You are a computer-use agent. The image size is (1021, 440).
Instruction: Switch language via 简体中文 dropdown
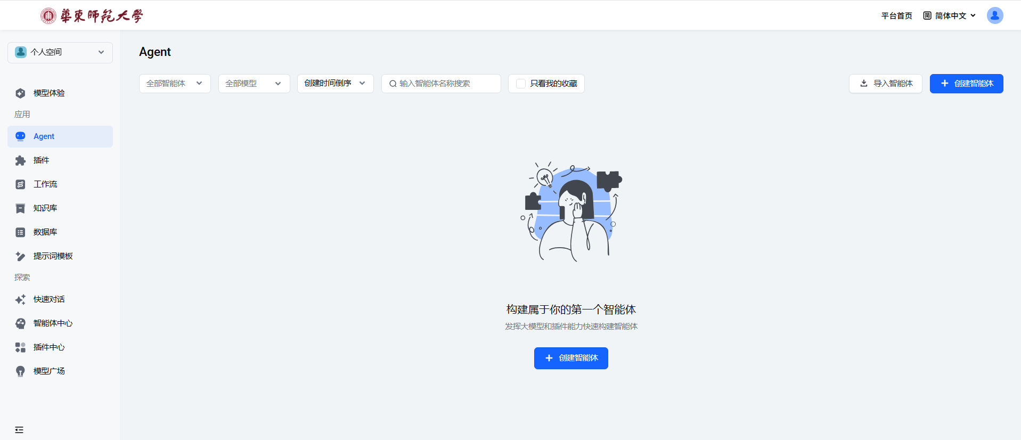click(950, 15)
